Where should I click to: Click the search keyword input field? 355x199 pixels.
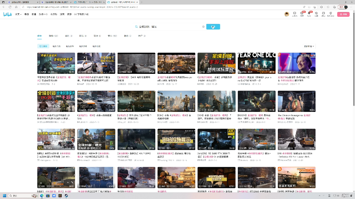(170, 27)
